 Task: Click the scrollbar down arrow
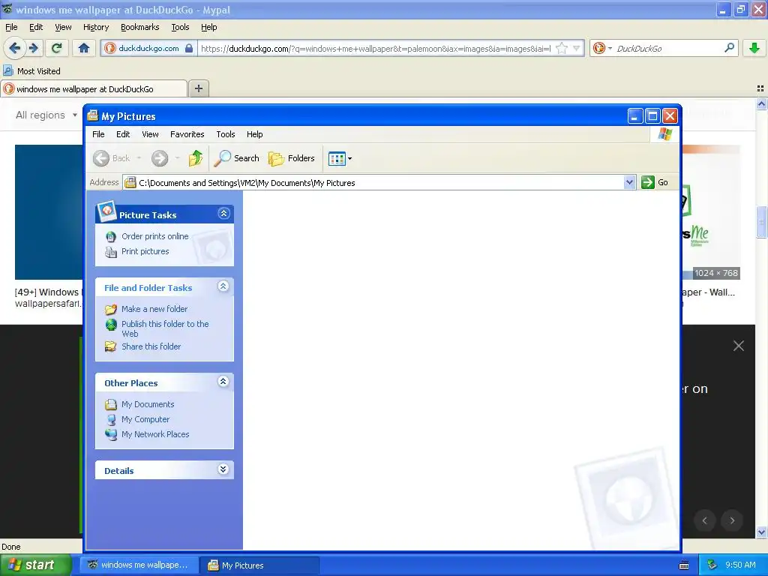tap(762, 532)
